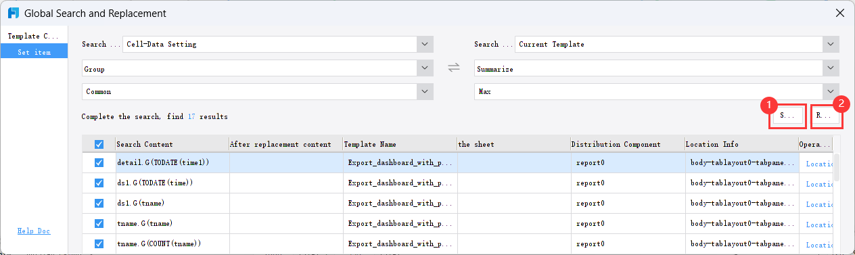
Task: Uncheck the tname.G(tname) row checkbox
Action: [x=99, y=223]
